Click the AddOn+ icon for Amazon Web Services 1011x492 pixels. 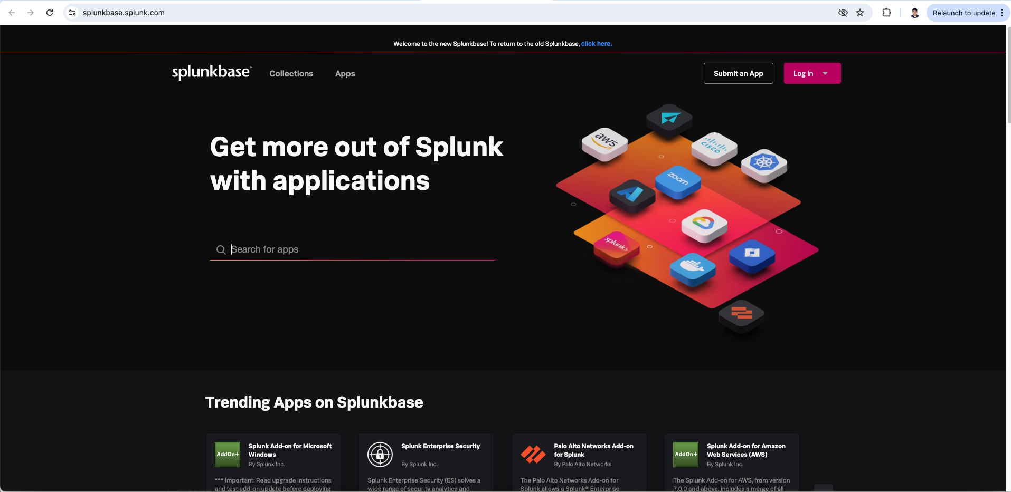686,455
